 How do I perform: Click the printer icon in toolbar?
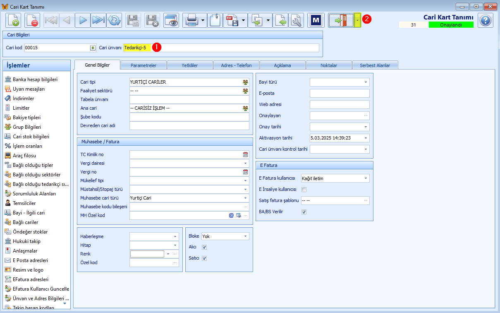(191, 20)
